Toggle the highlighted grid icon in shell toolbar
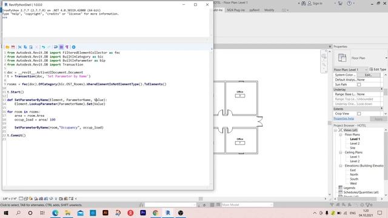388x218 pixels. (x=61, y=47)
